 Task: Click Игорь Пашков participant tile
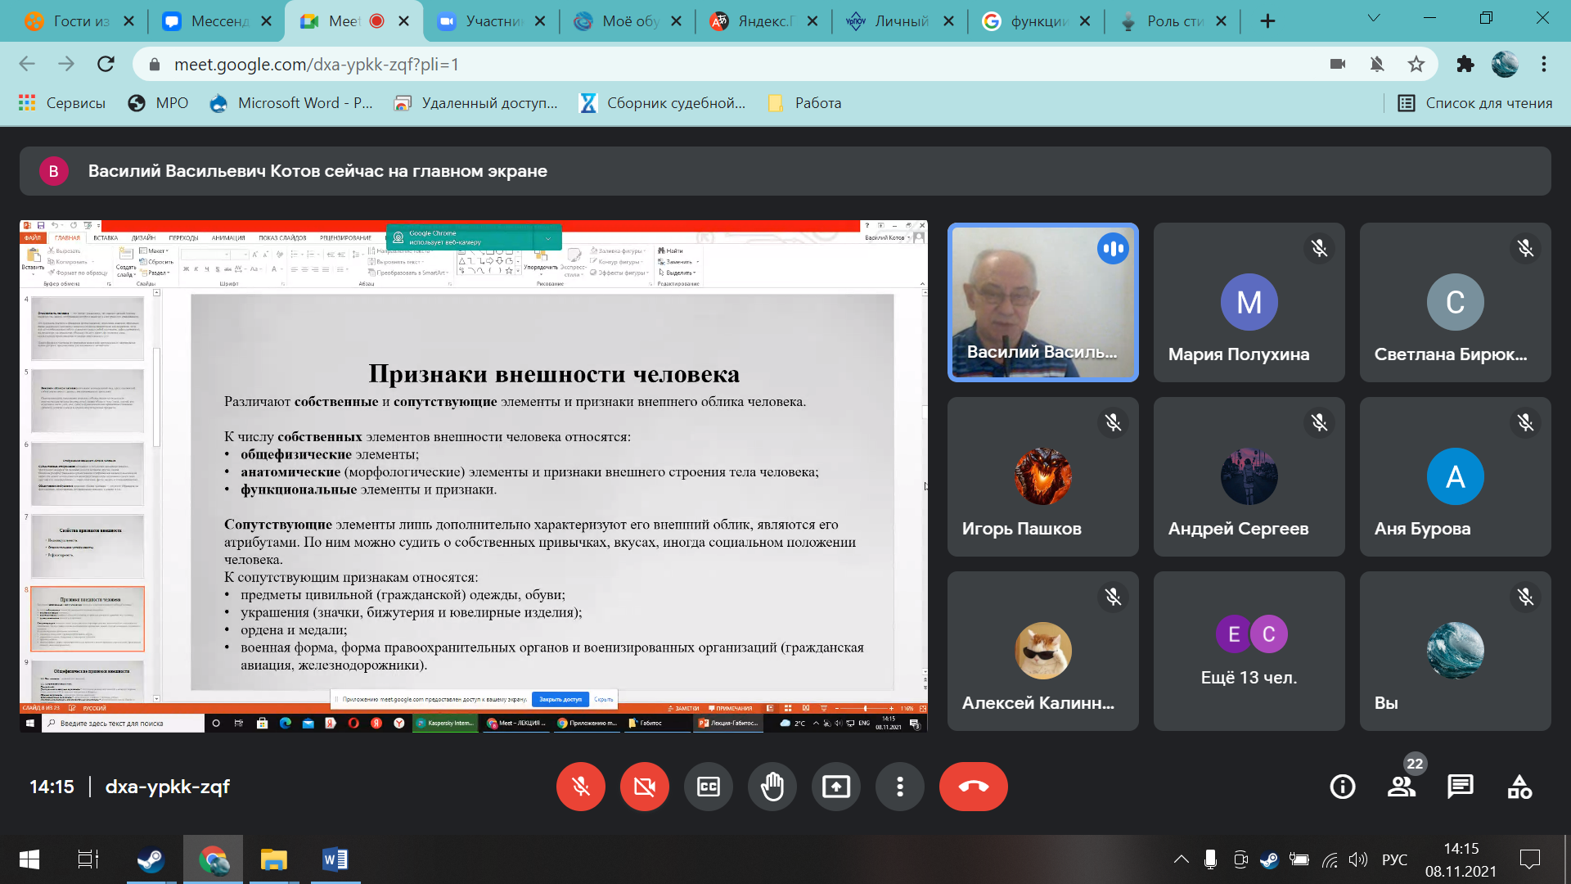[1043, 476]
